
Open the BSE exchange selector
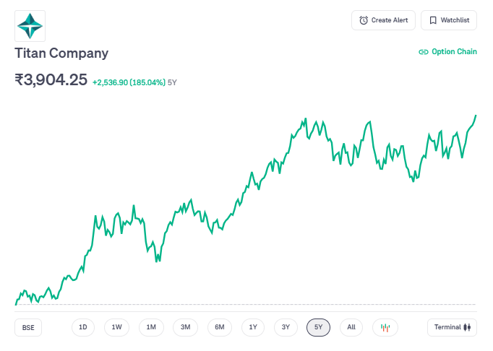(x=28, y=327)
